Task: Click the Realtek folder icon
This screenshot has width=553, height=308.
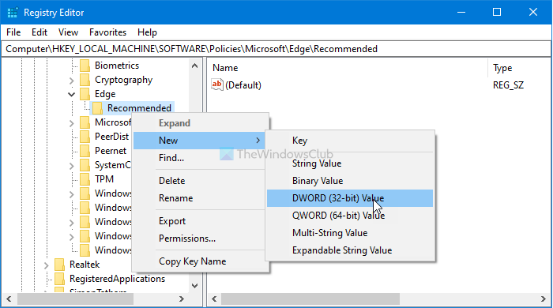Action: pos(59,265)
